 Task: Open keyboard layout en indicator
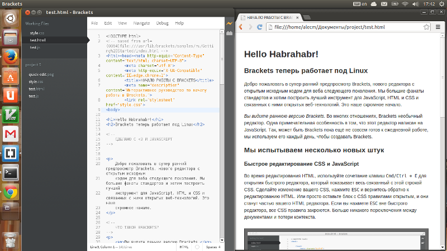pyautogui.click(x=360, y=4)
